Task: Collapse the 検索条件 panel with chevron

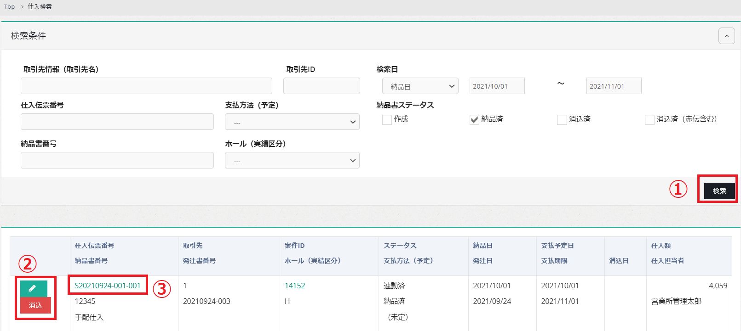Action: [x=726, y=36]
